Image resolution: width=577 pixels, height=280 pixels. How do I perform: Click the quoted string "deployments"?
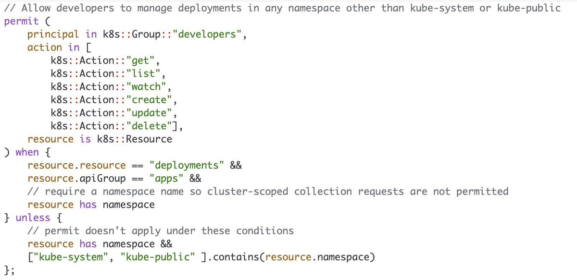pyautogui.click(x=187, y=165)
